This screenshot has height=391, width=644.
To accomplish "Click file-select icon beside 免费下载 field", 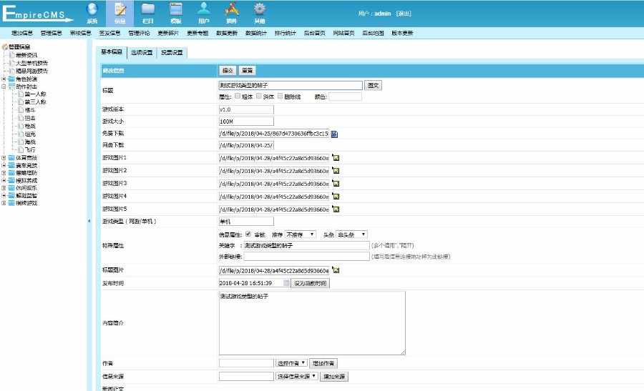I will click(x=334, y=134).
